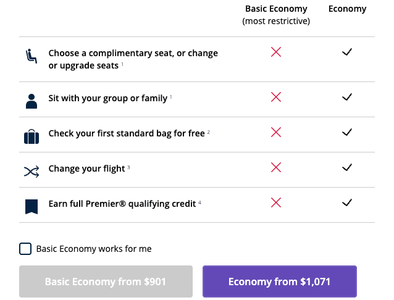Image resolution: width=394 pixels, height=300 pixels.
Task: Click the Economy checkmark for complimentary seat selection
Action: point(347,52)
